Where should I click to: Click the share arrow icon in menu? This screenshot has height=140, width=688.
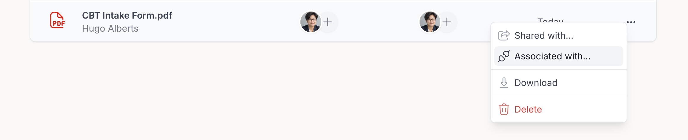click(504, 35)
